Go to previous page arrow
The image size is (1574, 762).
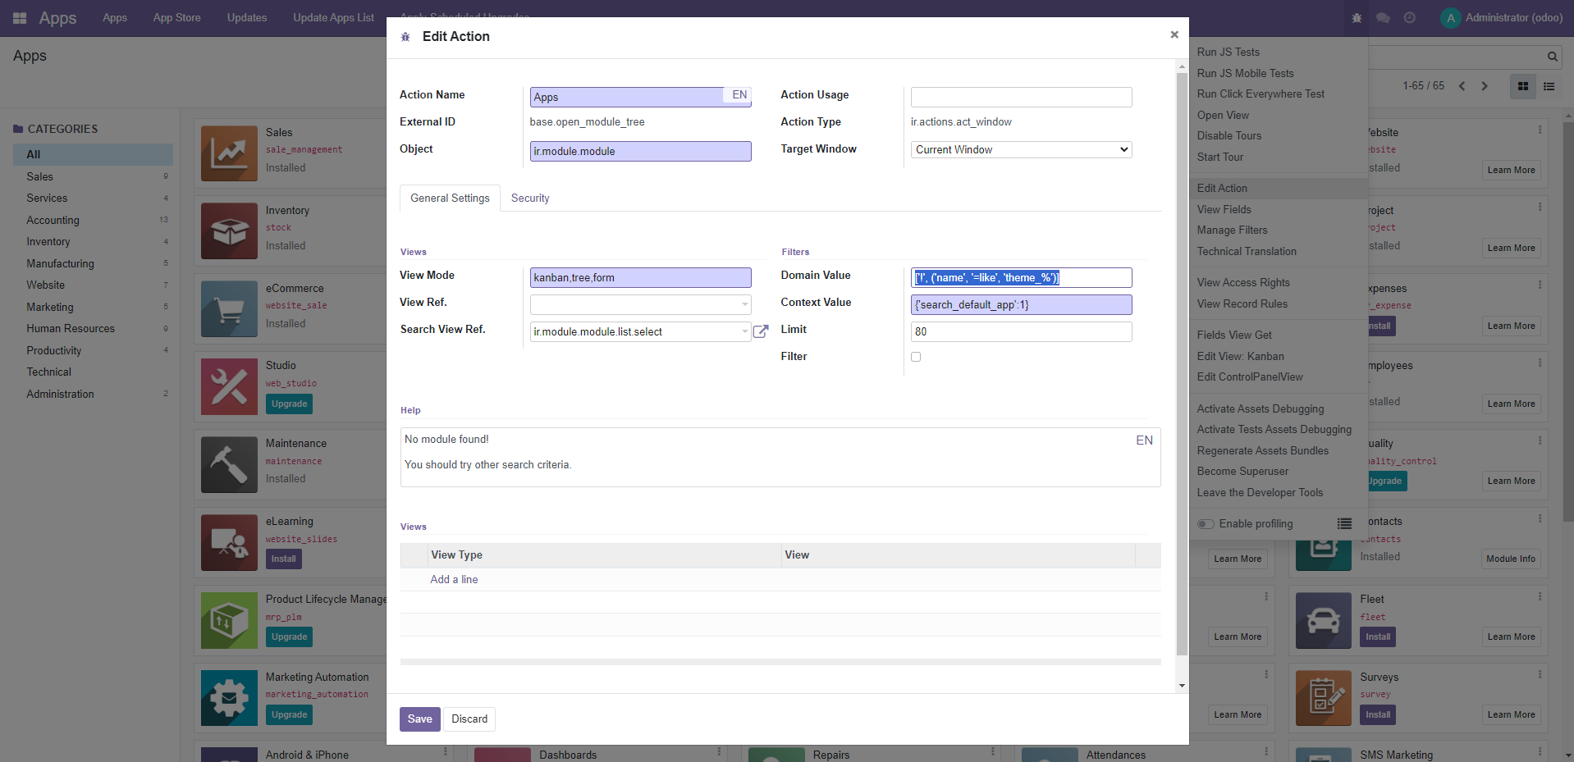pyautogui.click(x=1462, y=86)
